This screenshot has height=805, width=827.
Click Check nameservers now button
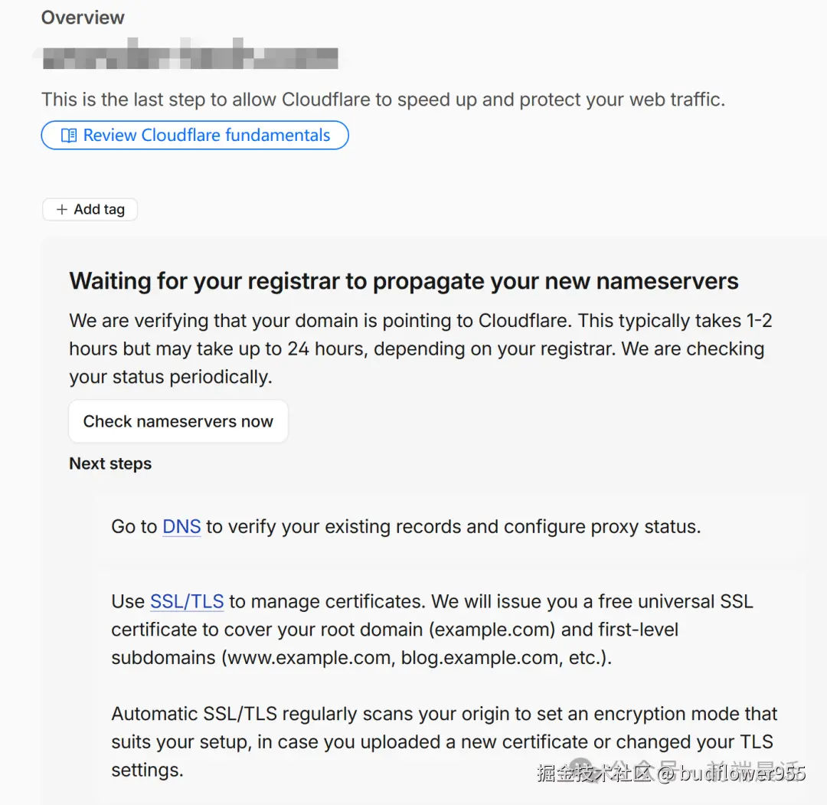coord(178,421)
